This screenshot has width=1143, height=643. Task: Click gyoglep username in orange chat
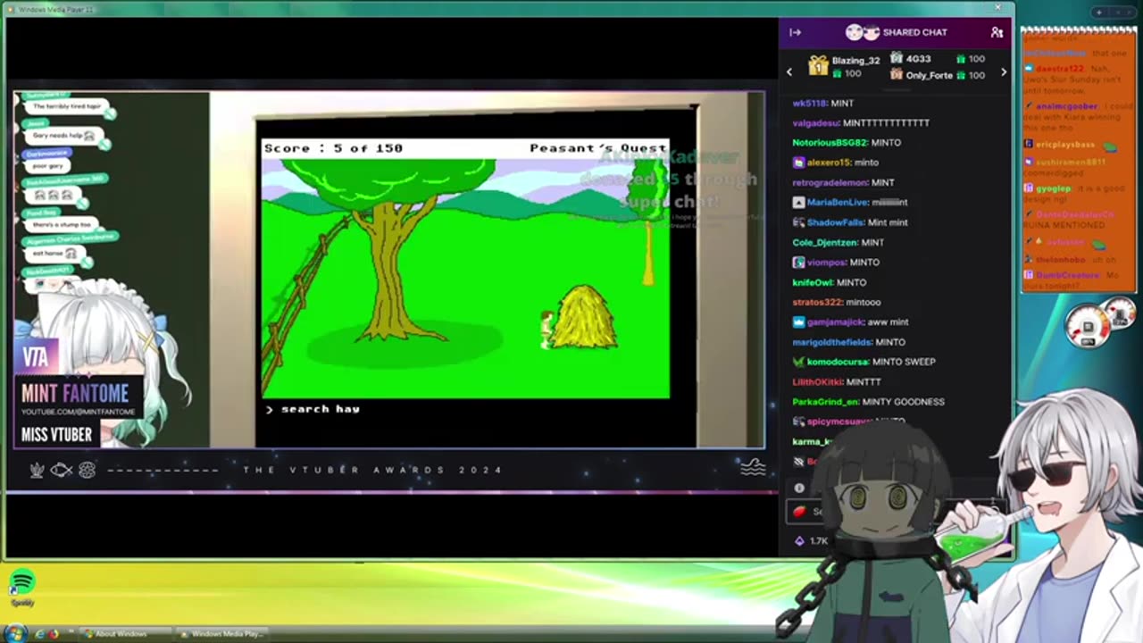tap(1053, 188)
